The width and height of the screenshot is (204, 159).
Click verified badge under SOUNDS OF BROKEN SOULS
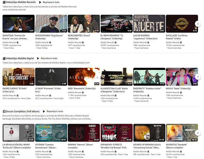[x=148, y=152]
